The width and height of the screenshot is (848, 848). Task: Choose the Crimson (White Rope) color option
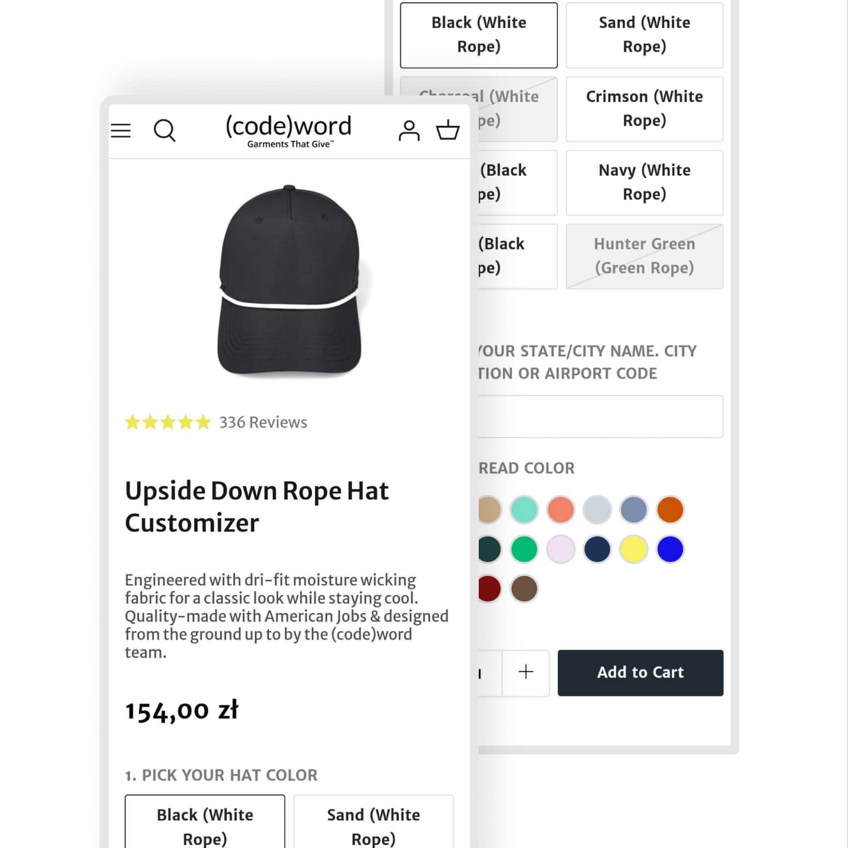(644, 109)
